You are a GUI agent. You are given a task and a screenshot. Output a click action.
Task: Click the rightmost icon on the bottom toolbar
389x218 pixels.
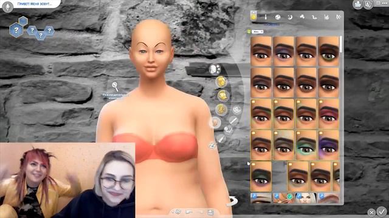click(210, 212)
